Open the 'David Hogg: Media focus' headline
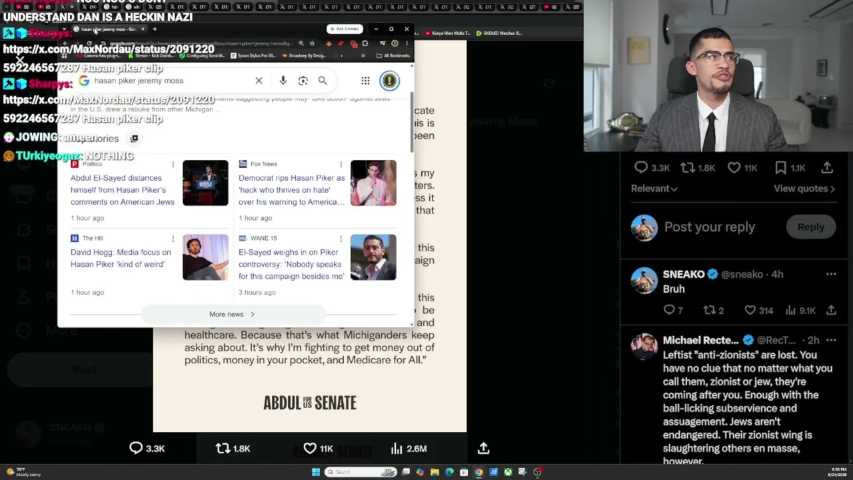 121,258
